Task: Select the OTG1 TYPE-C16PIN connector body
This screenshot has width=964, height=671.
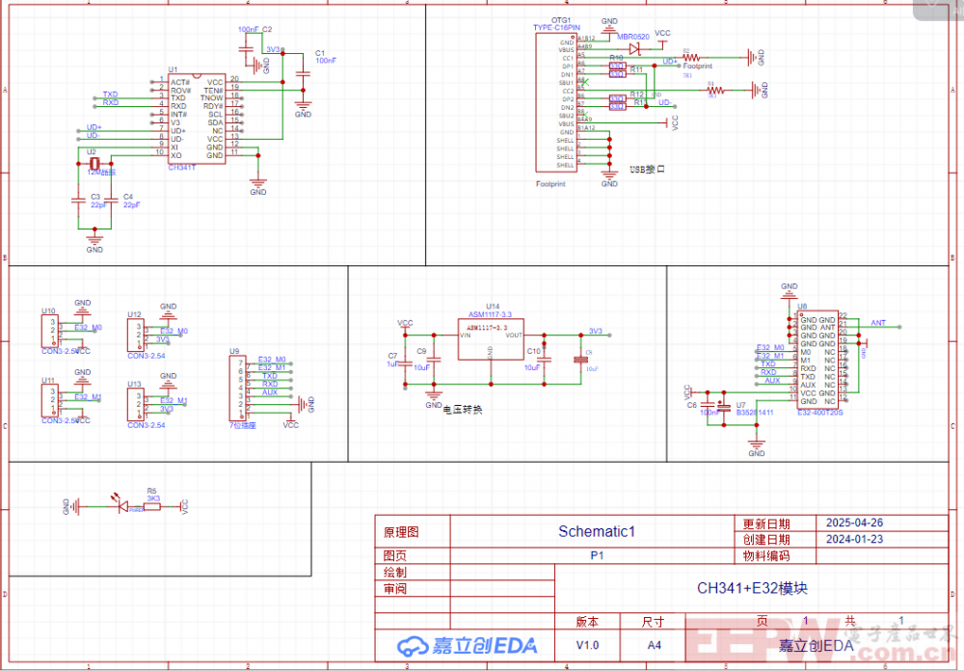Action: (x=556, y=102)
